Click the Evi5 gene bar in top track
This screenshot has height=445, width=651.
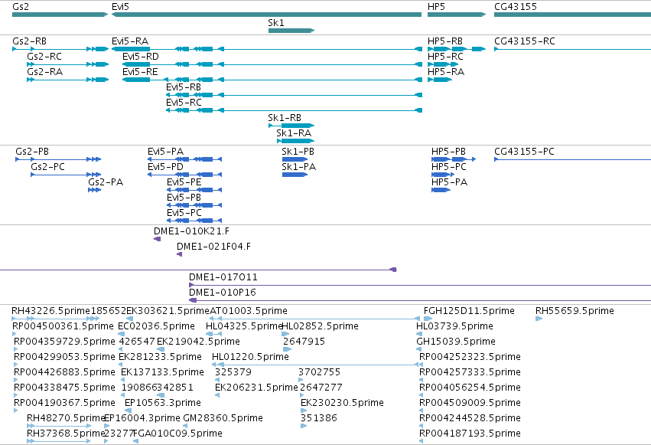[x=266, y=15]
